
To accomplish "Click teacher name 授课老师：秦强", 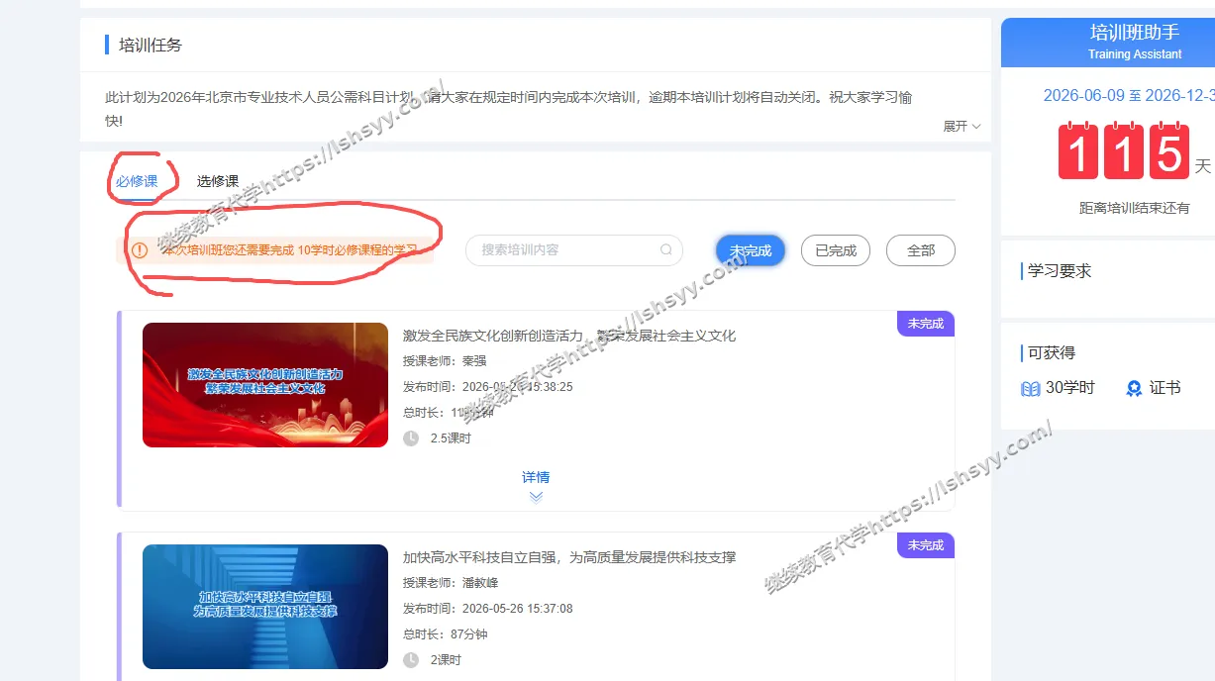I will pyautogui.click(x=445, y=361).
